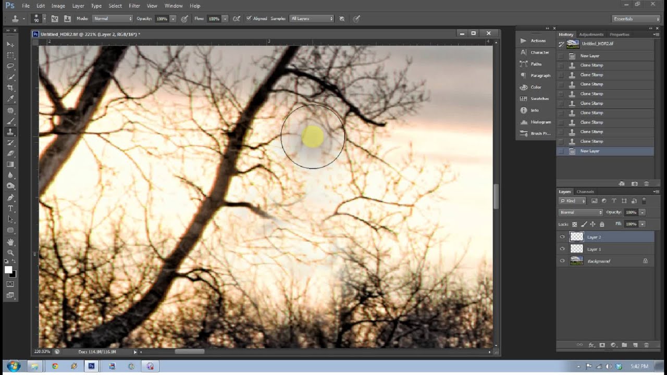Open the Window menu
Image resolution: width=667 pixels, height=375 pixels.
click(174, 6)
